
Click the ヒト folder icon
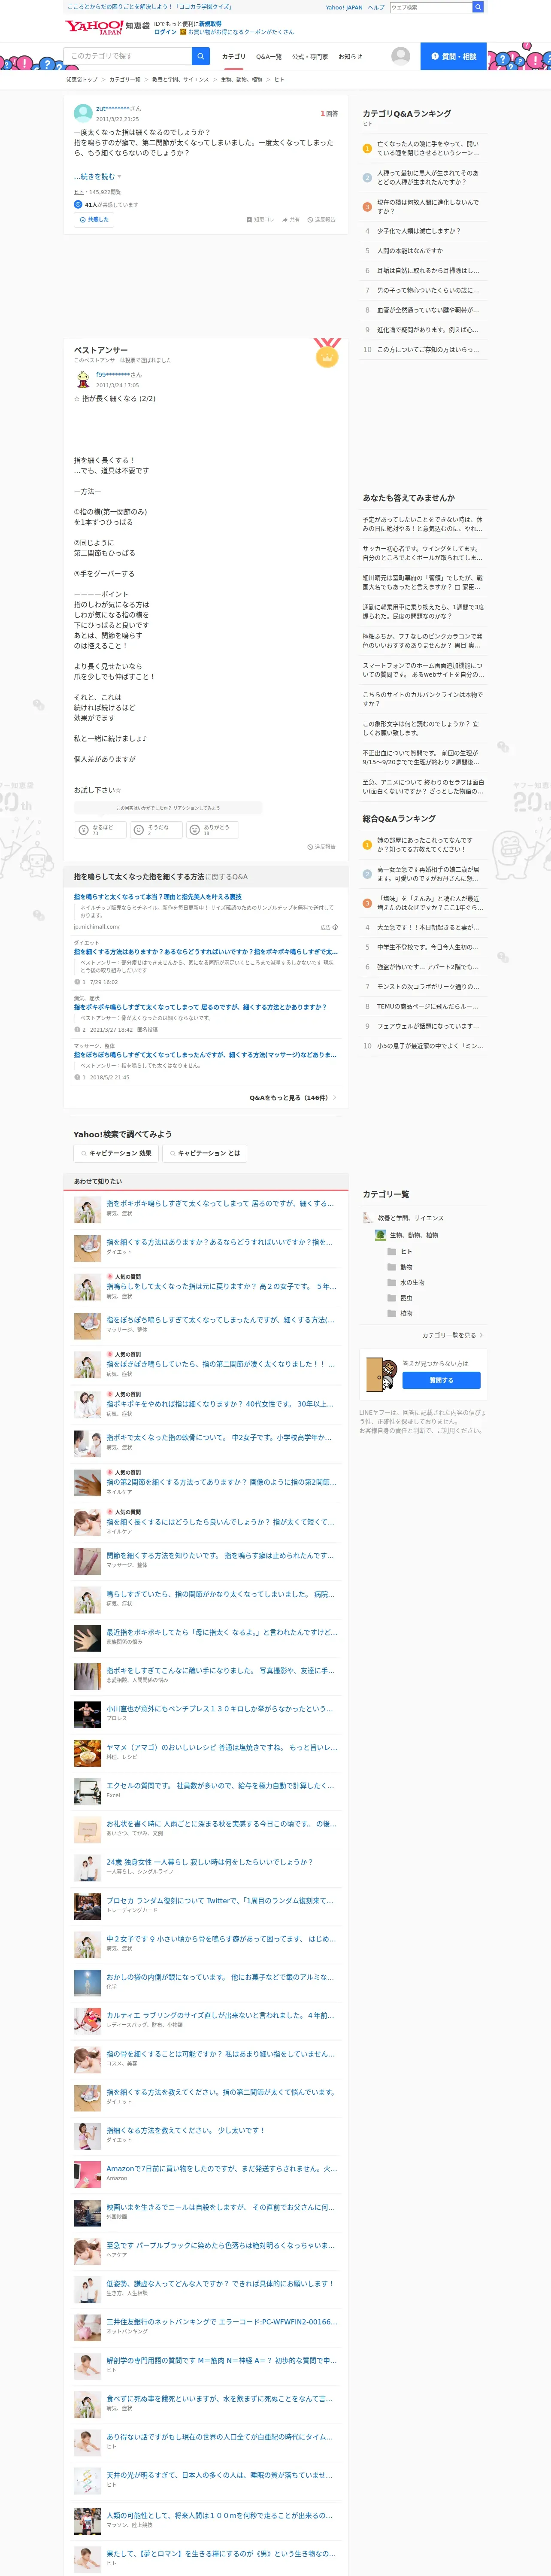391,1251
